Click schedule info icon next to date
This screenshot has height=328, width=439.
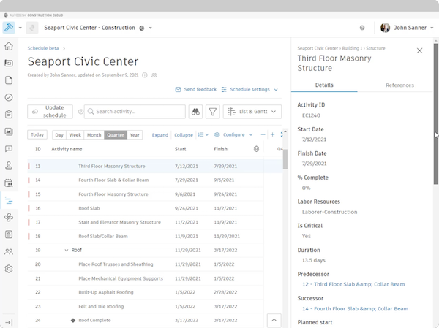(145, 75)
